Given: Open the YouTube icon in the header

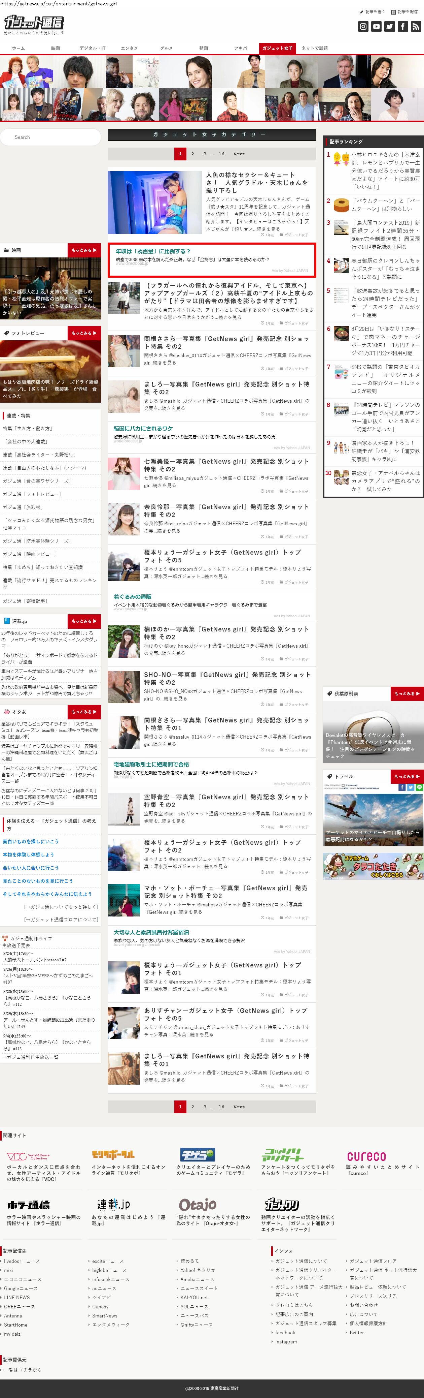Looking at the screenshot, I should 376,26.
